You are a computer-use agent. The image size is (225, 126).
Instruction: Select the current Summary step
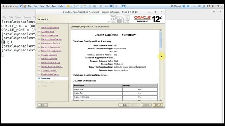click(46, 78)
